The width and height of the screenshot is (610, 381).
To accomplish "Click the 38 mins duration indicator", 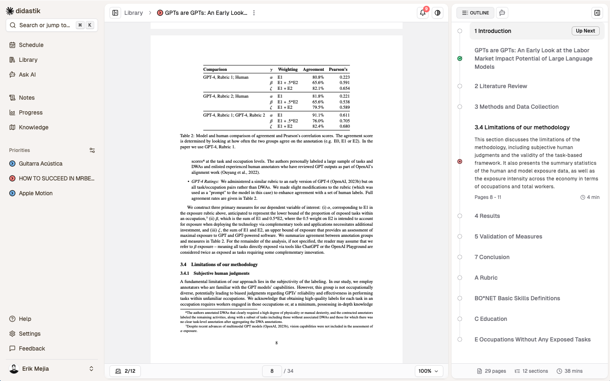I will [x=570, y=371].
